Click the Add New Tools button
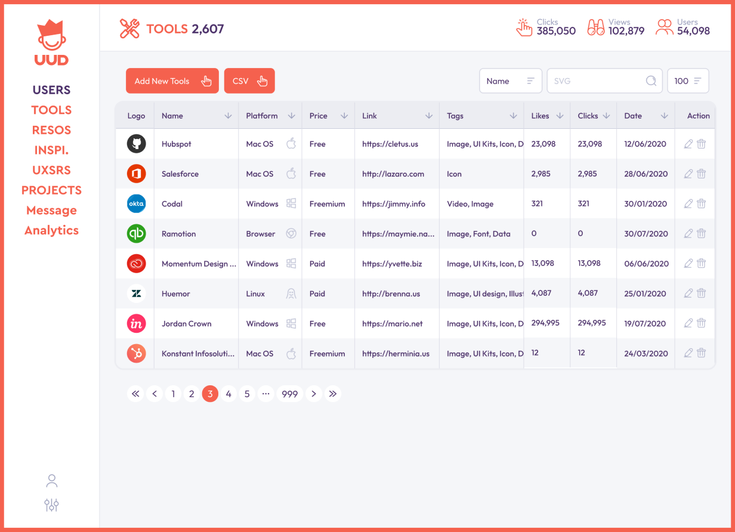 tap(172, 81)
